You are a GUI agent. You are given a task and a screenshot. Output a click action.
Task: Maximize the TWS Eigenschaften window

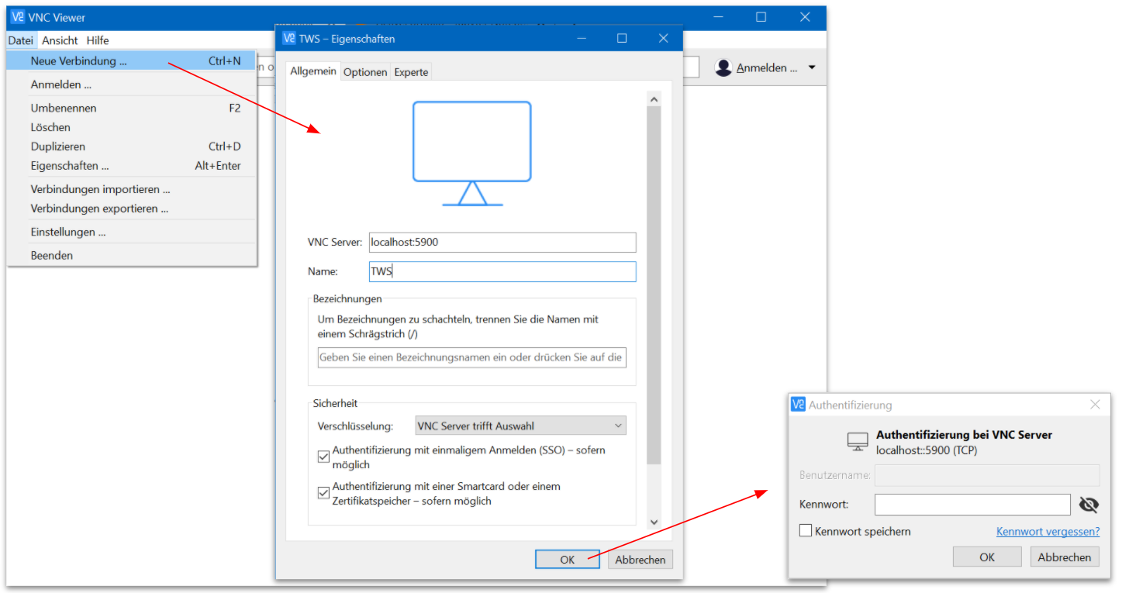(x=622, y=38)
